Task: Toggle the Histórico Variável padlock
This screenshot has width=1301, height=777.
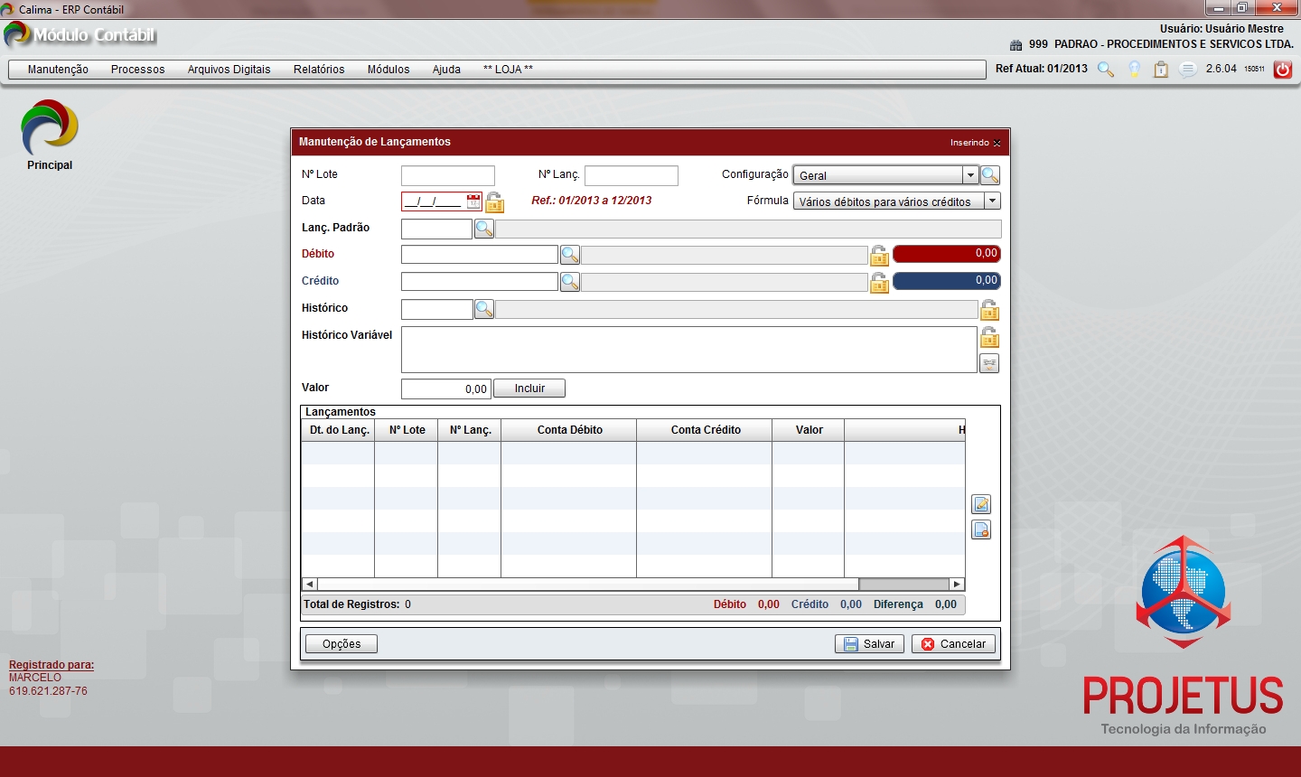Action: point(989,338)
